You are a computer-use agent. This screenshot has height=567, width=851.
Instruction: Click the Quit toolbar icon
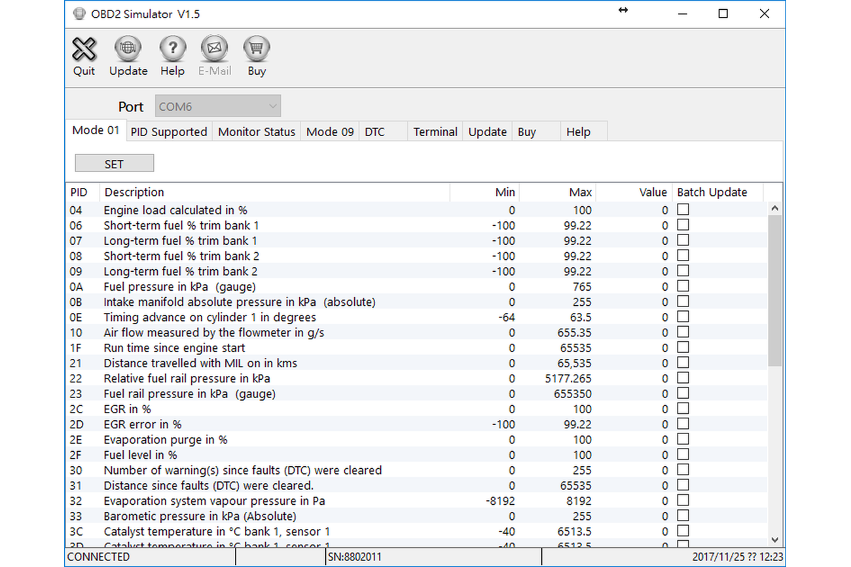point(84,49)
